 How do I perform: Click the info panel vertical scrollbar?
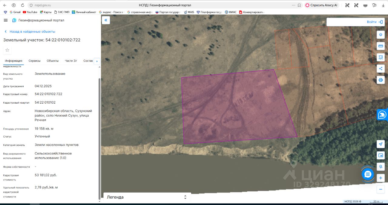[x=99, y=139]
